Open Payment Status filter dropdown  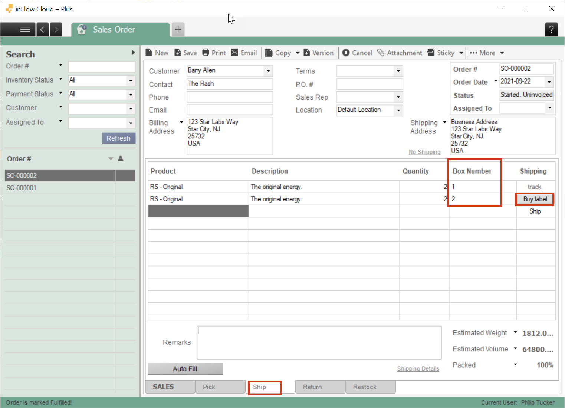tap(131, 94)
